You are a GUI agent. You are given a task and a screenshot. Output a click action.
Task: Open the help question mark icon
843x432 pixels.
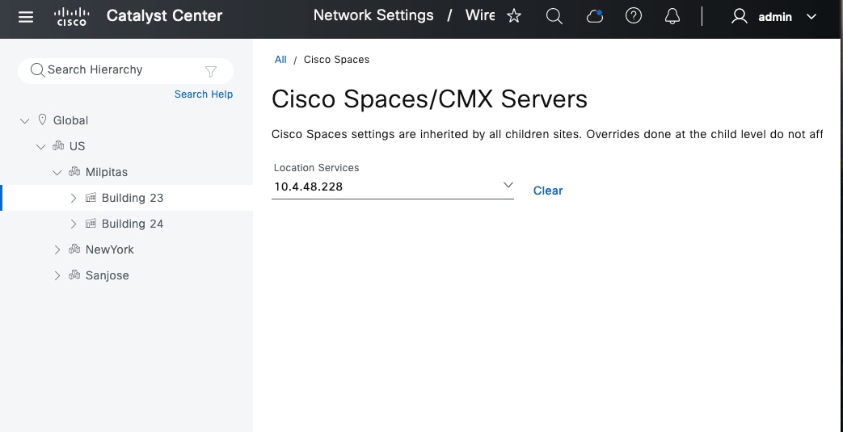pos(634,16)
